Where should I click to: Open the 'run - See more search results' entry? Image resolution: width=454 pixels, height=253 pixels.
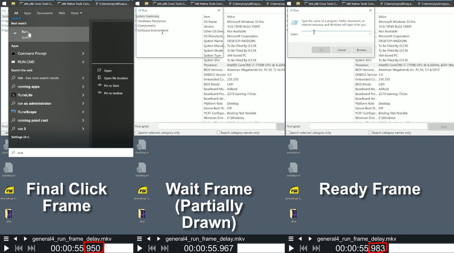(x=48, y=78)
